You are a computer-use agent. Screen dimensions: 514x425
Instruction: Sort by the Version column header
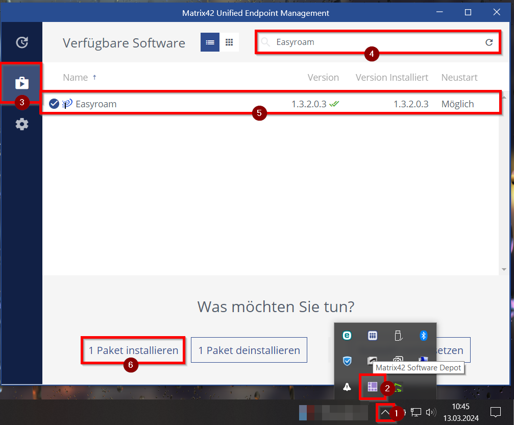coord(323,78)
